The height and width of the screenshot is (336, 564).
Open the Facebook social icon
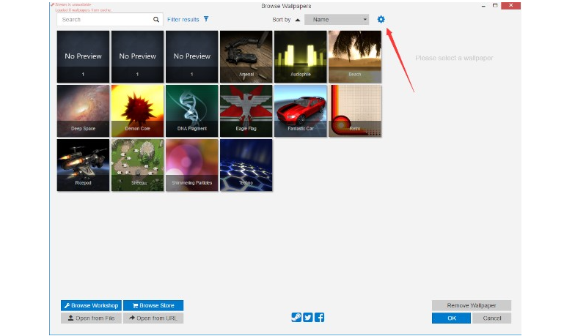(x=320, y=318)
